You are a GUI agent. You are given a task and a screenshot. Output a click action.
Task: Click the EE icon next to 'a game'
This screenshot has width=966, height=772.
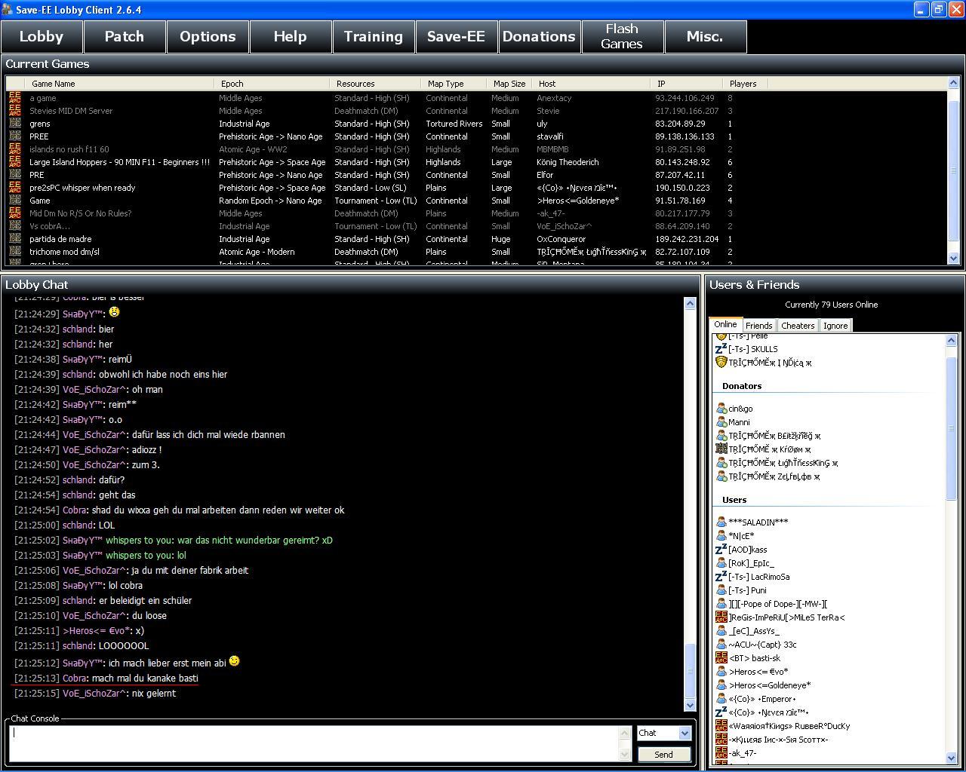tap(14, 98)
